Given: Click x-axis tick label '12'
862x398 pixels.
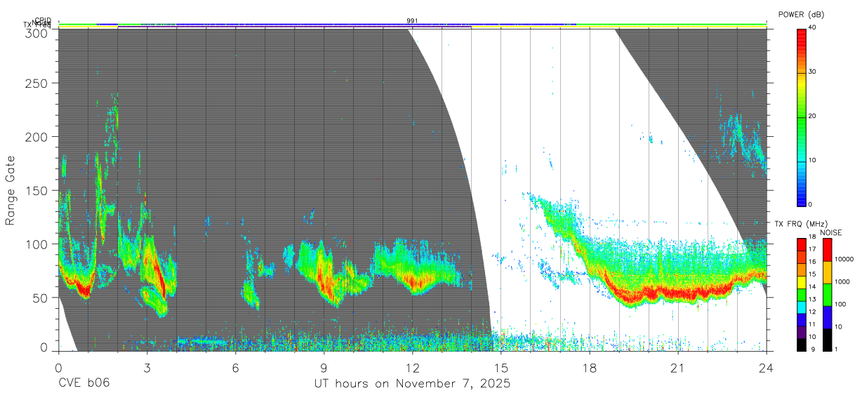Looking at the screenshot, I should point(412,367).
